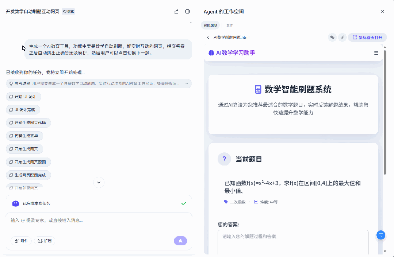The image size is (394, 257).
Task: Click the copy link icon next to filename
Action: (x=342, y=37)
